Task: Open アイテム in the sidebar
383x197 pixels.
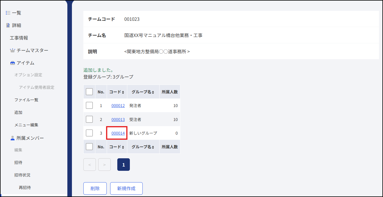Action: tap(25, 63)
